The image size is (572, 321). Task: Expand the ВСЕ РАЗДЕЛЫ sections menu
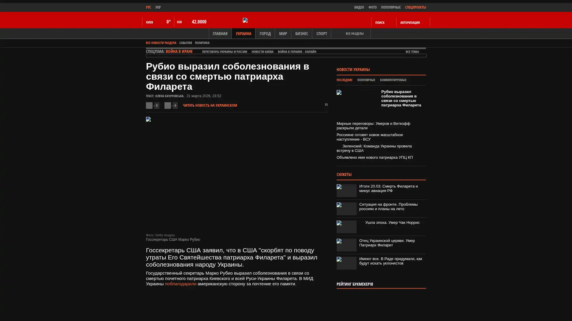pyautogui.click(x=354, y=34)
